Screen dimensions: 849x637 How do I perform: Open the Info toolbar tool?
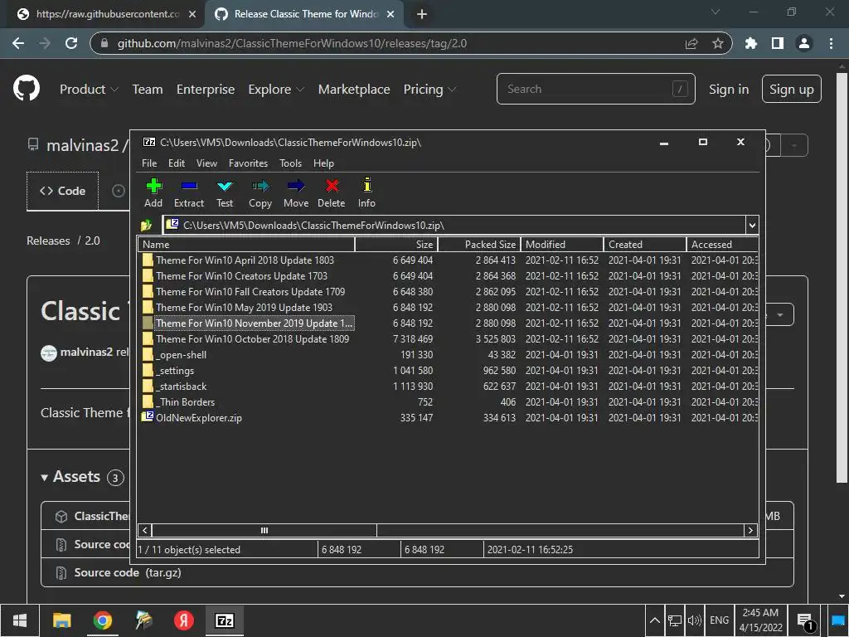pyautogui.click(x=366, y=192)
